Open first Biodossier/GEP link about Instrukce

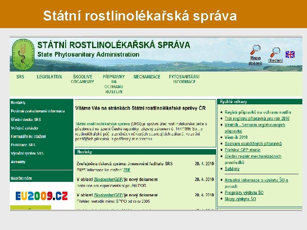109,179
